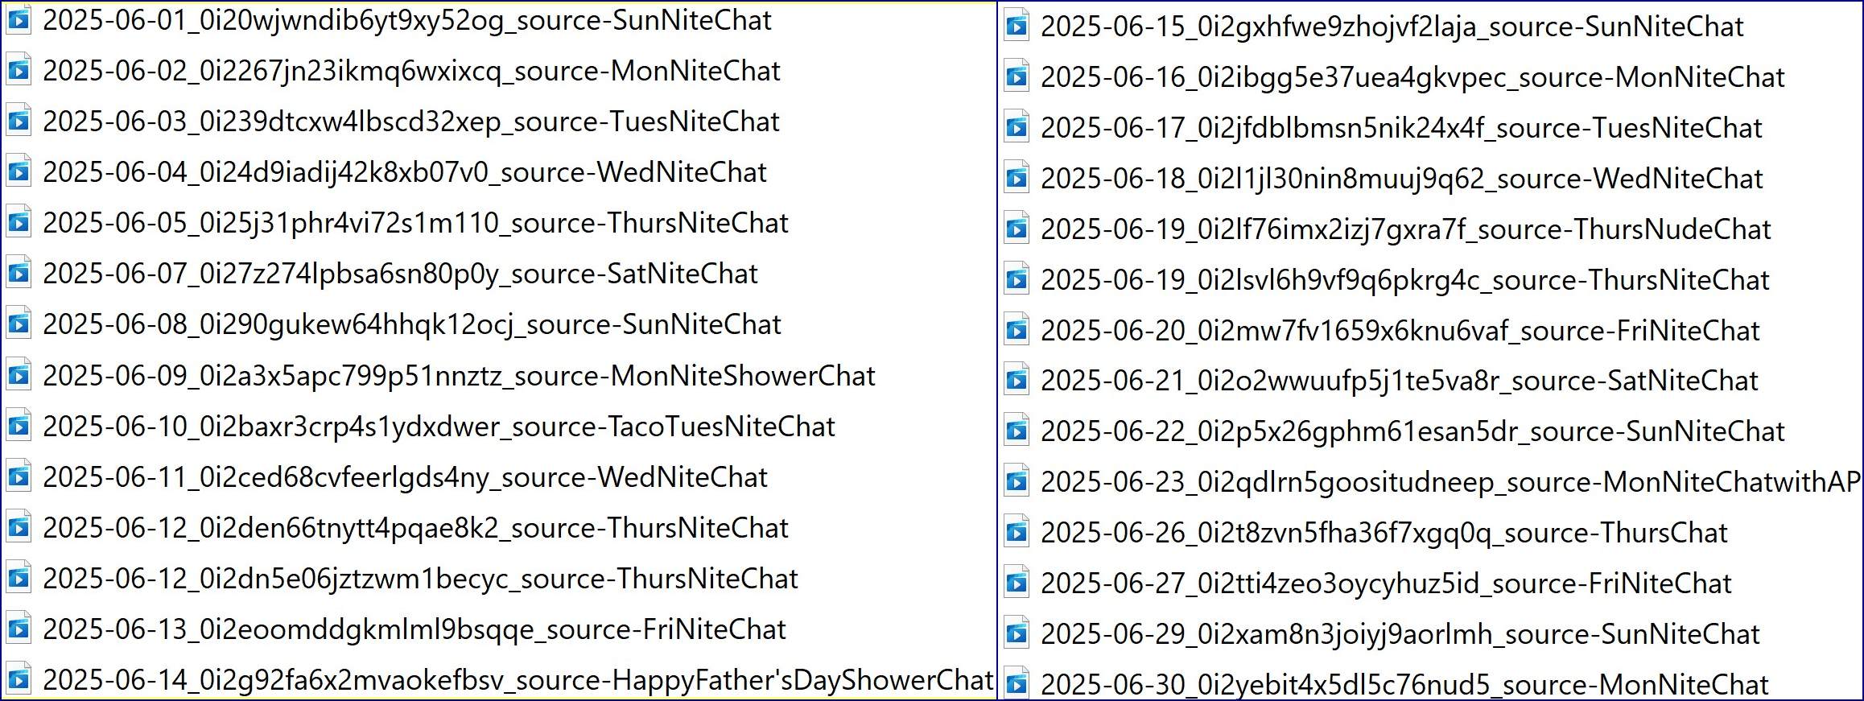Select the MonNiteChatwithAP file from 2025-06-23
This screenshot has width=1864, height=701.
1450,482
